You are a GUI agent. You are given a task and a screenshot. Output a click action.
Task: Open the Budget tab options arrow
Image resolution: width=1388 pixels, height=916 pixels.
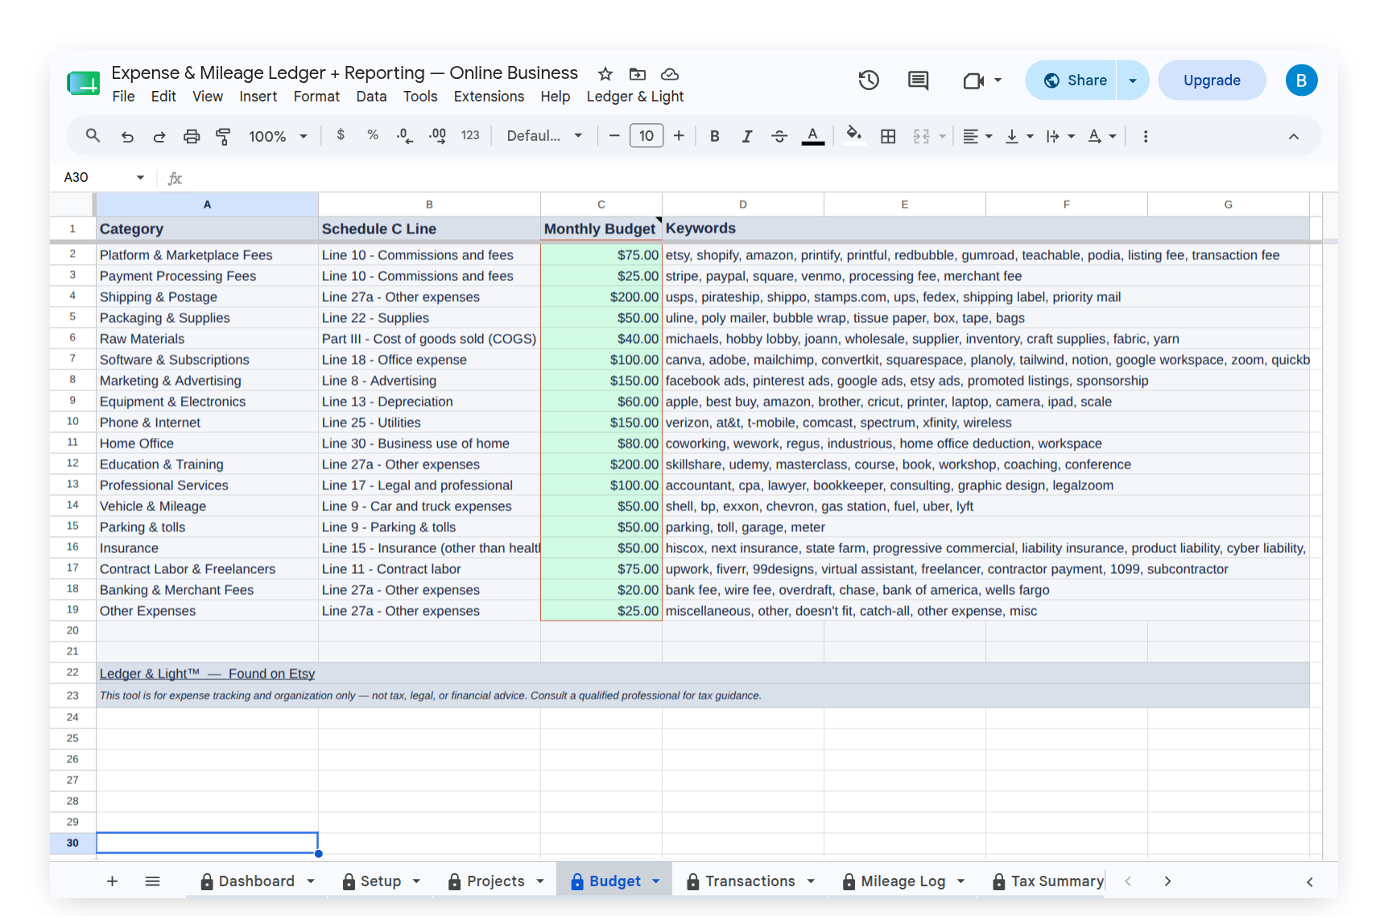[656, 881]
